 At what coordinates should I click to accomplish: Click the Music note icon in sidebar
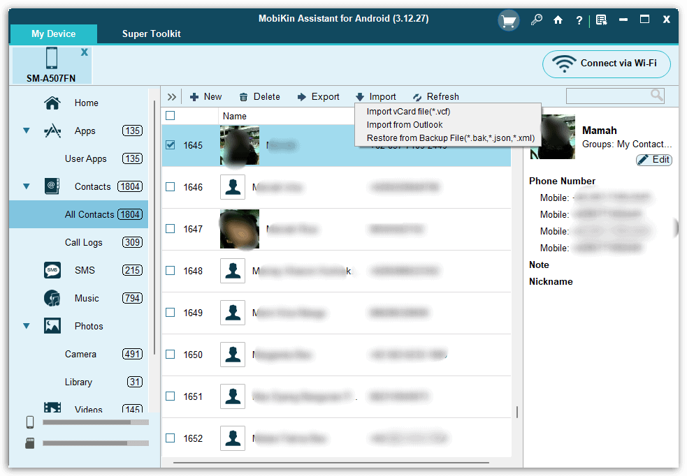52,299
